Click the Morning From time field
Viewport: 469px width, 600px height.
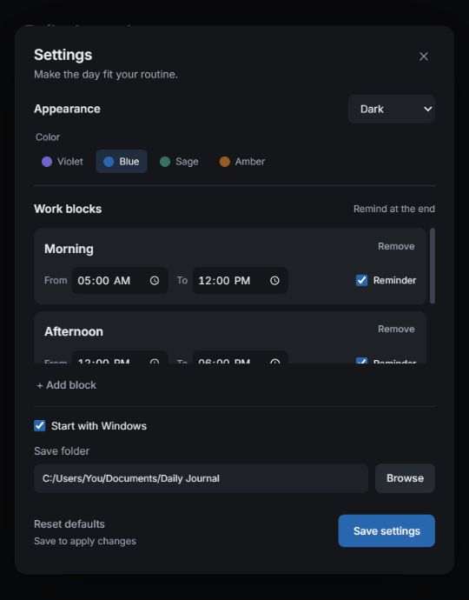119,281
